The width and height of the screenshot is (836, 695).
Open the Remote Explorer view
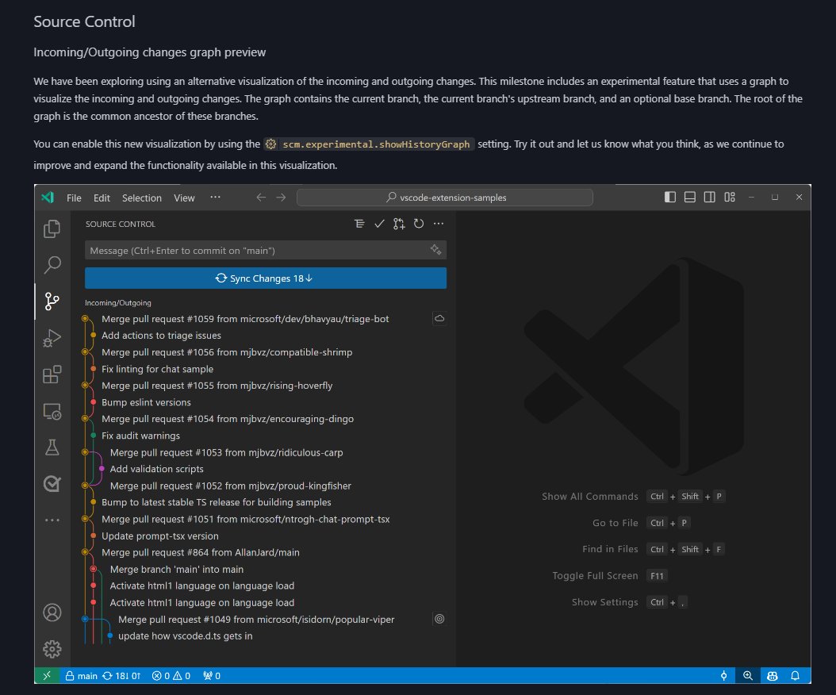52,411
